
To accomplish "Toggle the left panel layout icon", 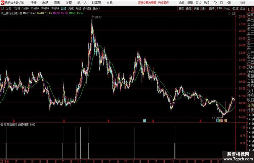I will (2, 8).
